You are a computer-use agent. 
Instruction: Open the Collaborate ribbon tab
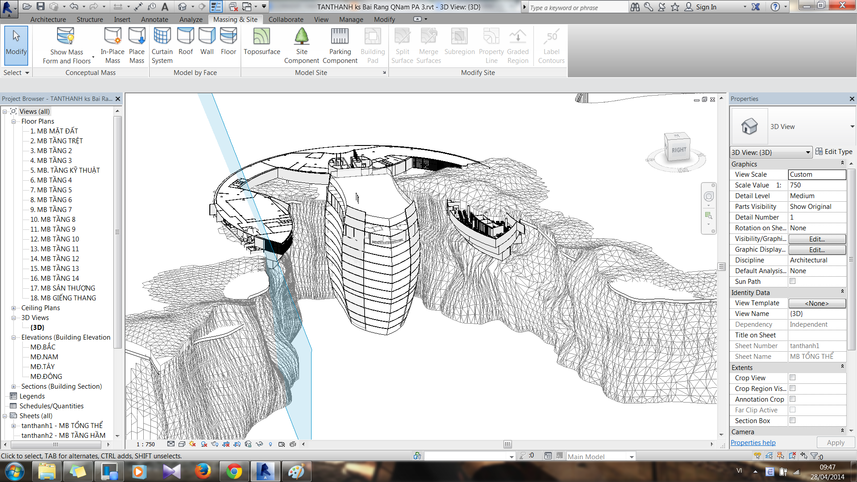click(x=286, y=19)
